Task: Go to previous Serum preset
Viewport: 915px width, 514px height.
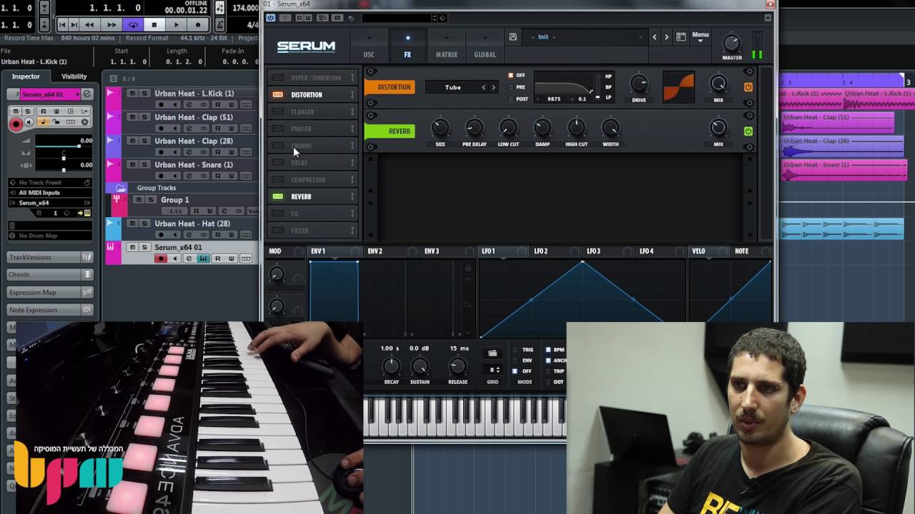Action: pos(654,37)
